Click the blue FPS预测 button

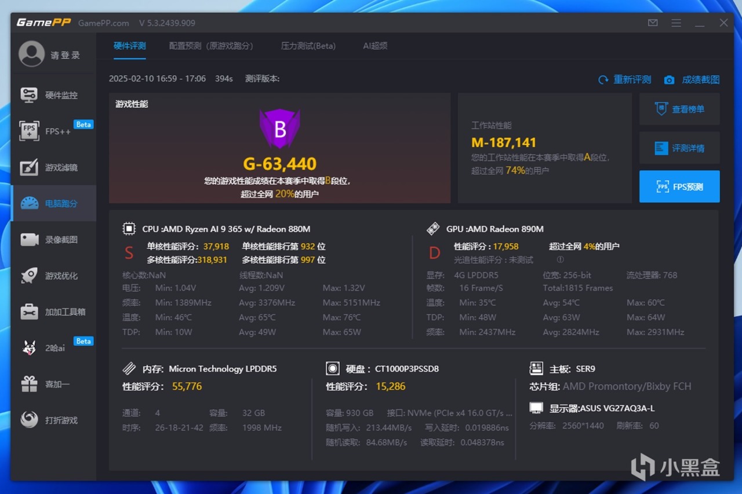[679, 186]
